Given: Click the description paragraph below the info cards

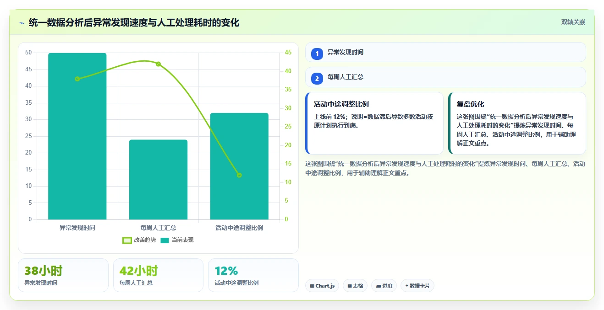Looking at the screenshot, I should [x=445, y=168].
